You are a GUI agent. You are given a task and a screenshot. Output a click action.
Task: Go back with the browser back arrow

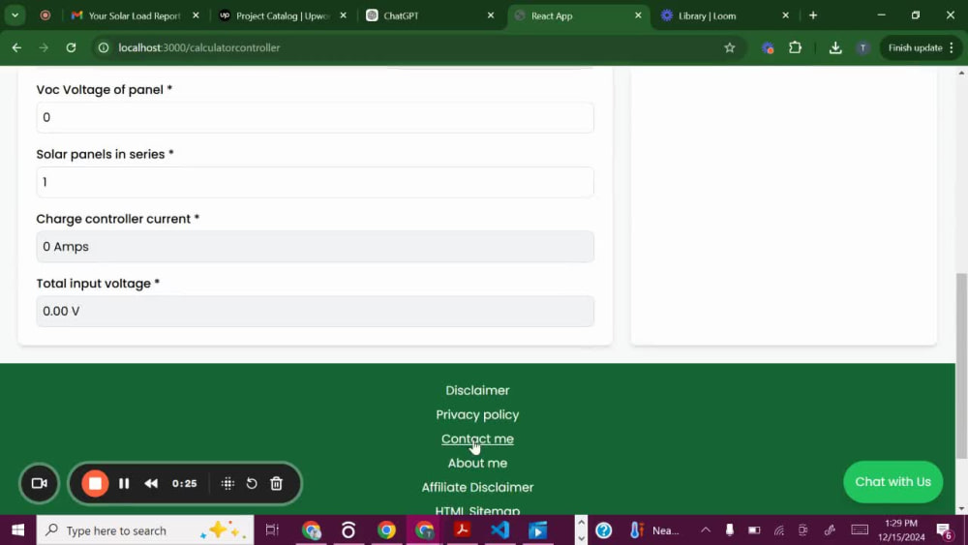(16, 47)
